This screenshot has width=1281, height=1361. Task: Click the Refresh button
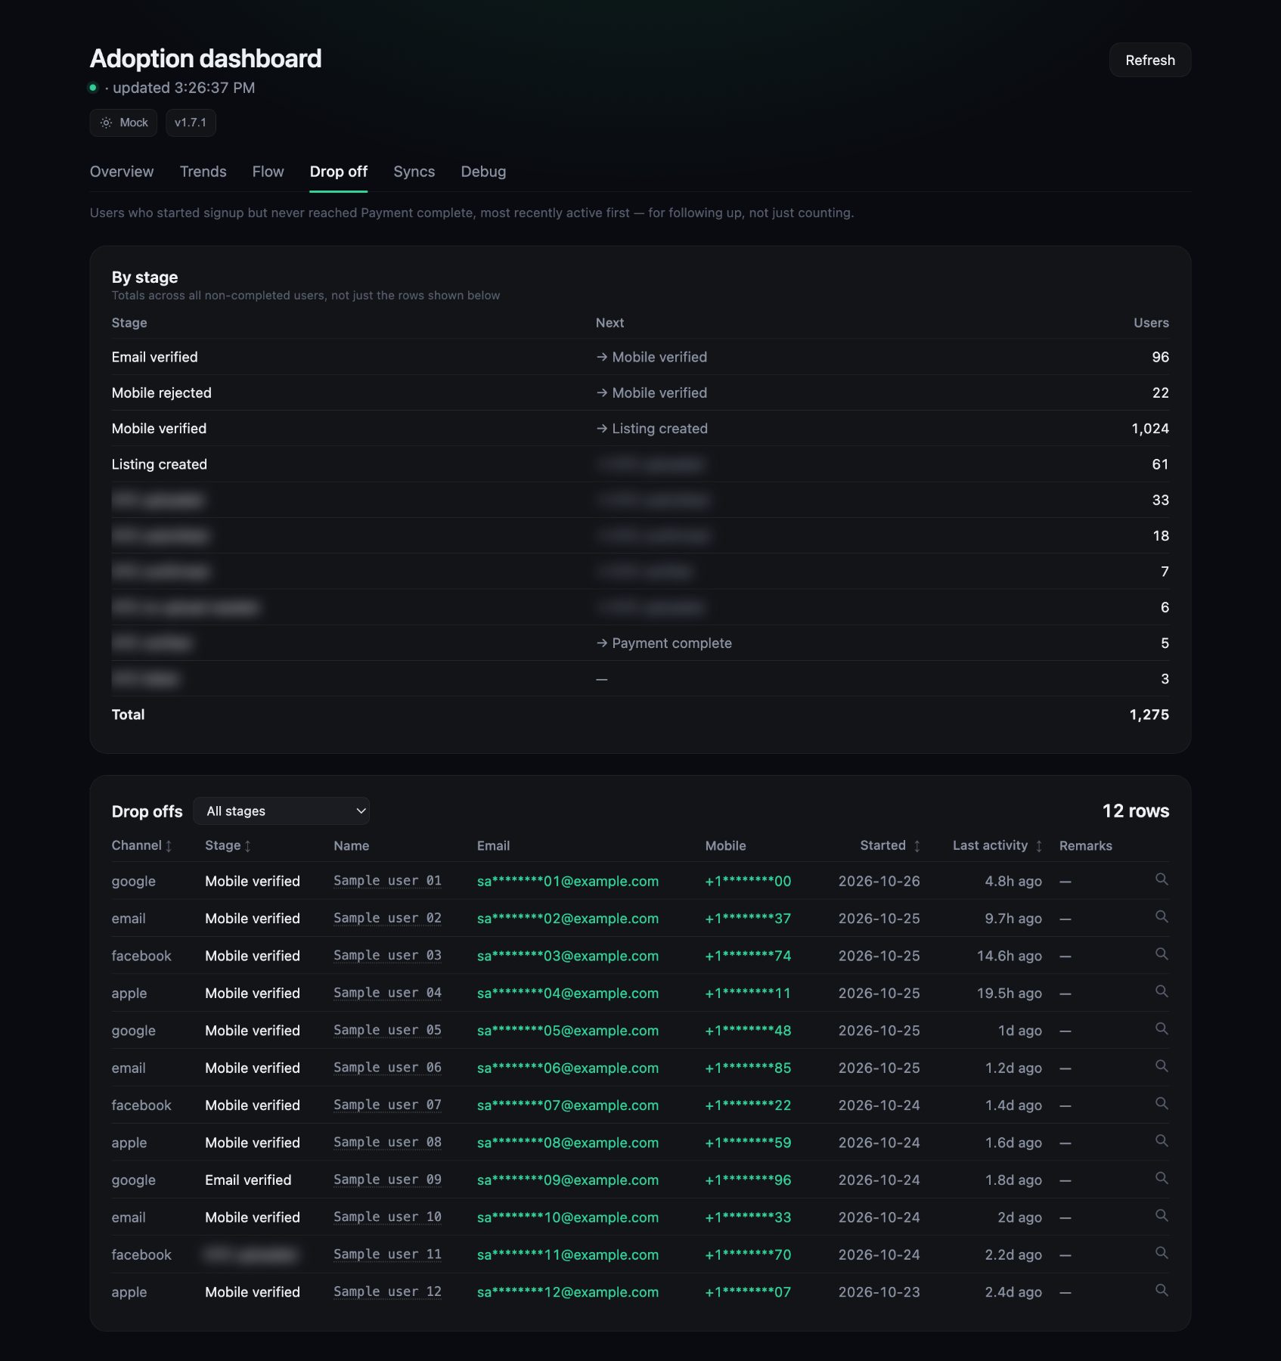click(1149, 60)
